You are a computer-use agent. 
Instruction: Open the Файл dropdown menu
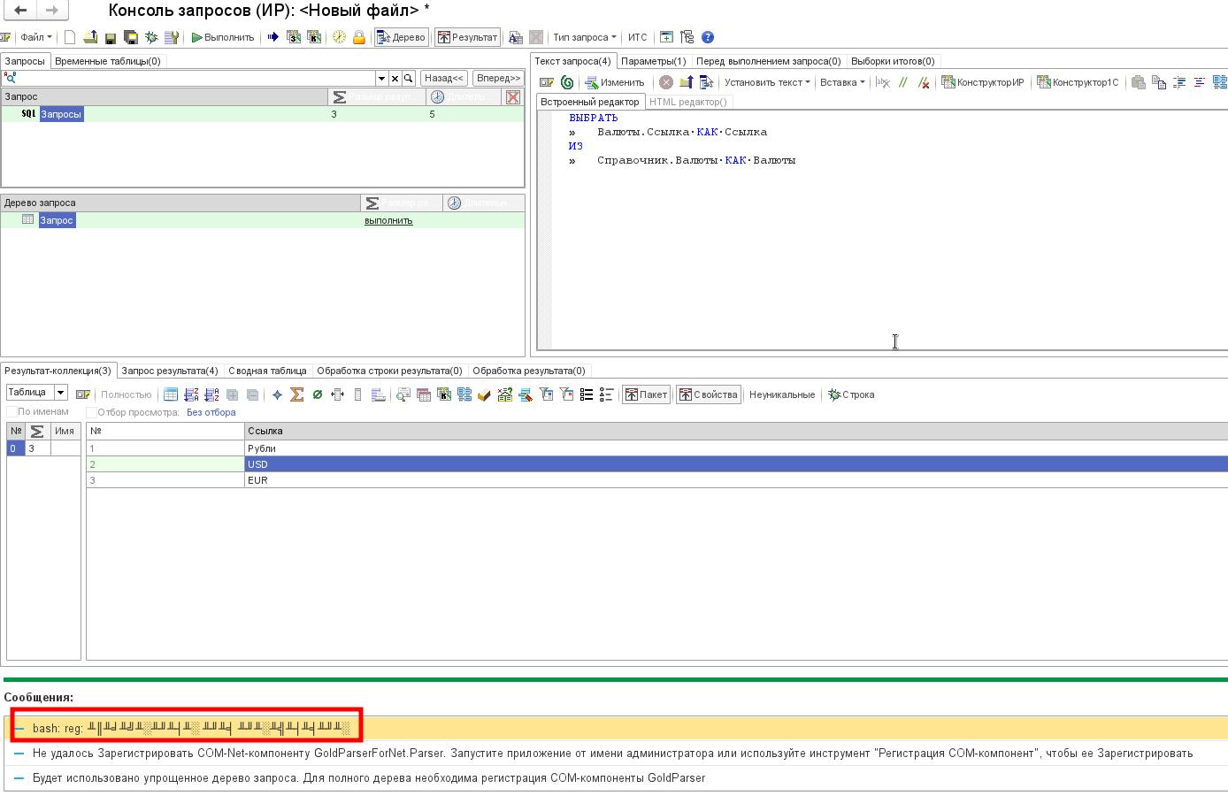[x=35, y=37]
